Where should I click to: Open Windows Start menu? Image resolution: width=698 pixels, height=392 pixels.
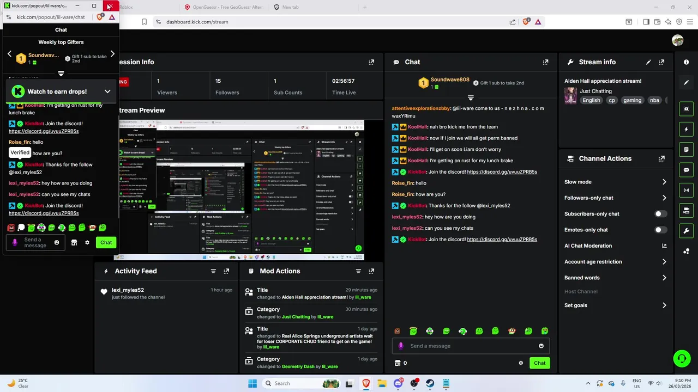(252, 383)
